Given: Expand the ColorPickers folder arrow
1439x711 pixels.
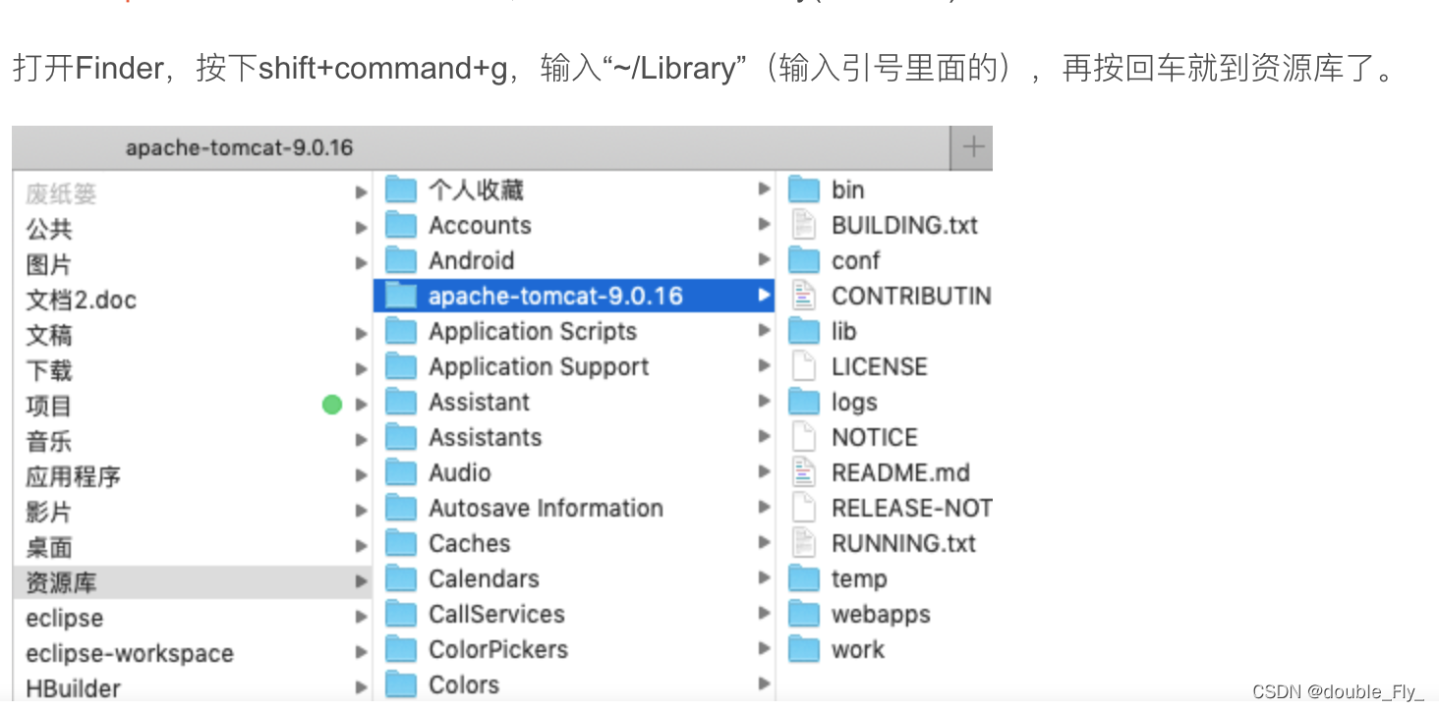Looking at the screenshot, I should (x=764, y=649).
